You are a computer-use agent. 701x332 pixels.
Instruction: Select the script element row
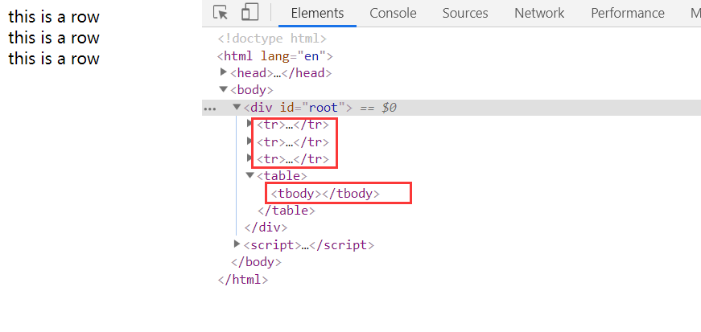(x=309, y=245)
